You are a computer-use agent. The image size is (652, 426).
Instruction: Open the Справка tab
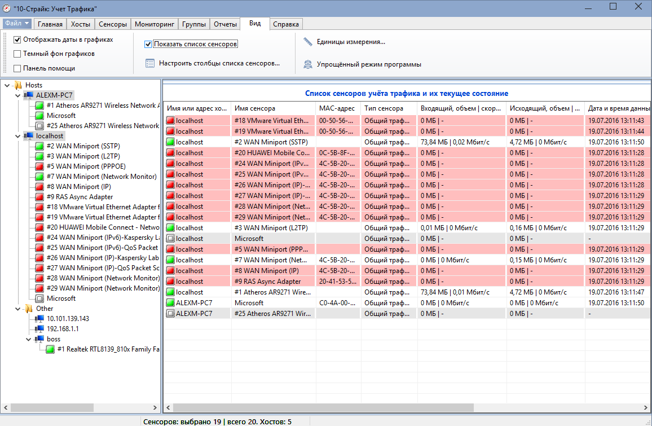(285, 24)
